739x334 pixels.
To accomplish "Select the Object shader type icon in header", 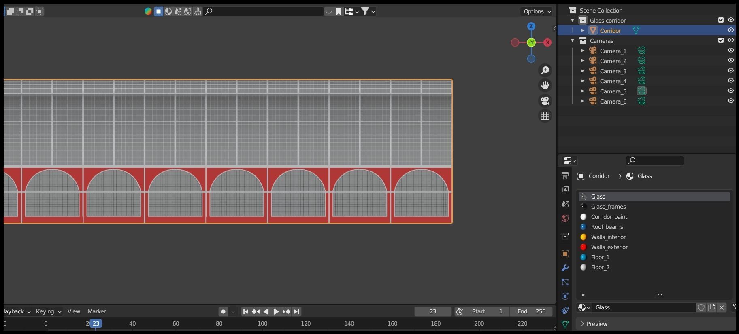I will [158, 11].
